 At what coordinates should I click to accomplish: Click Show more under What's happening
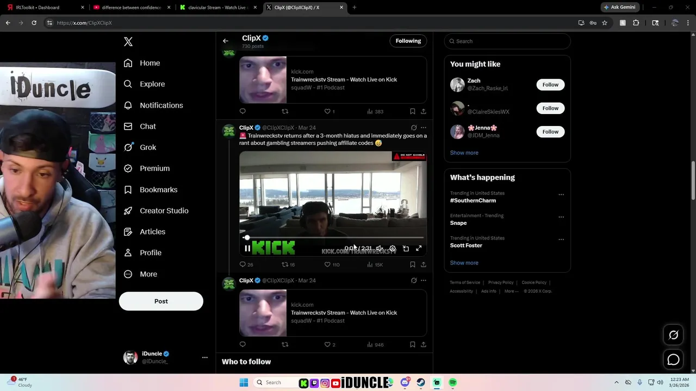[464, 263]
